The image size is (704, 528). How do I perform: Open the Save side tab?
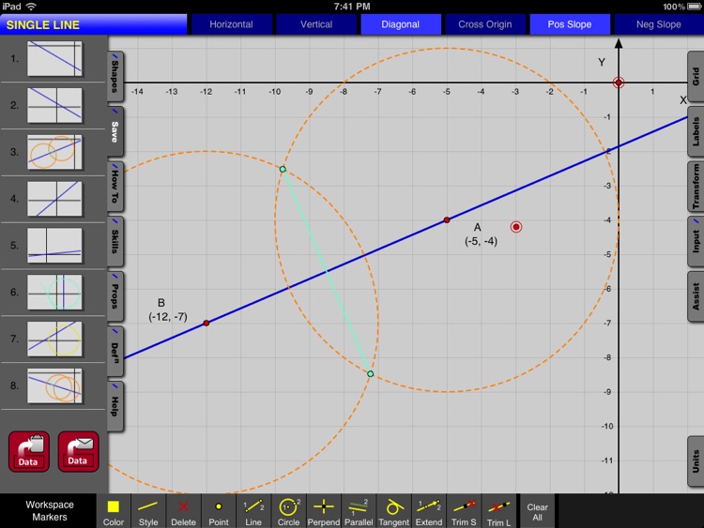(115, 131)
